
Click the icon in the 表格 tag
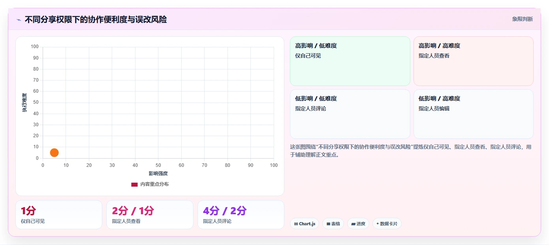coord(328,224)
